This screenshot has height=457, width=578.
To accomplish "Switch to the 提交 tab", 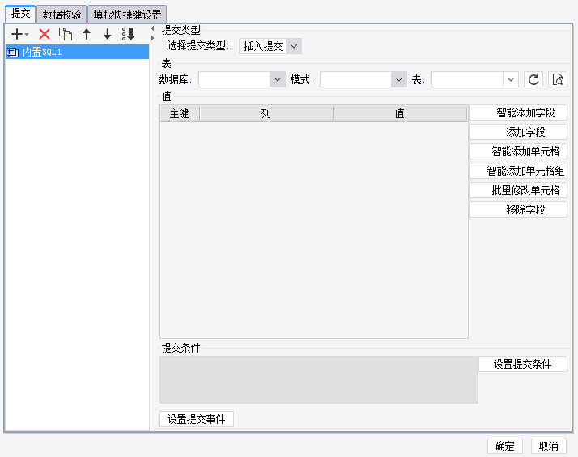I will (20, 14).
